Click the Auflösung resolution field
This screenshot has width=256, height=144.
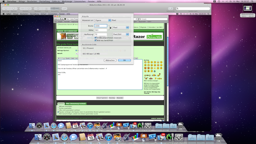(101, 34)
